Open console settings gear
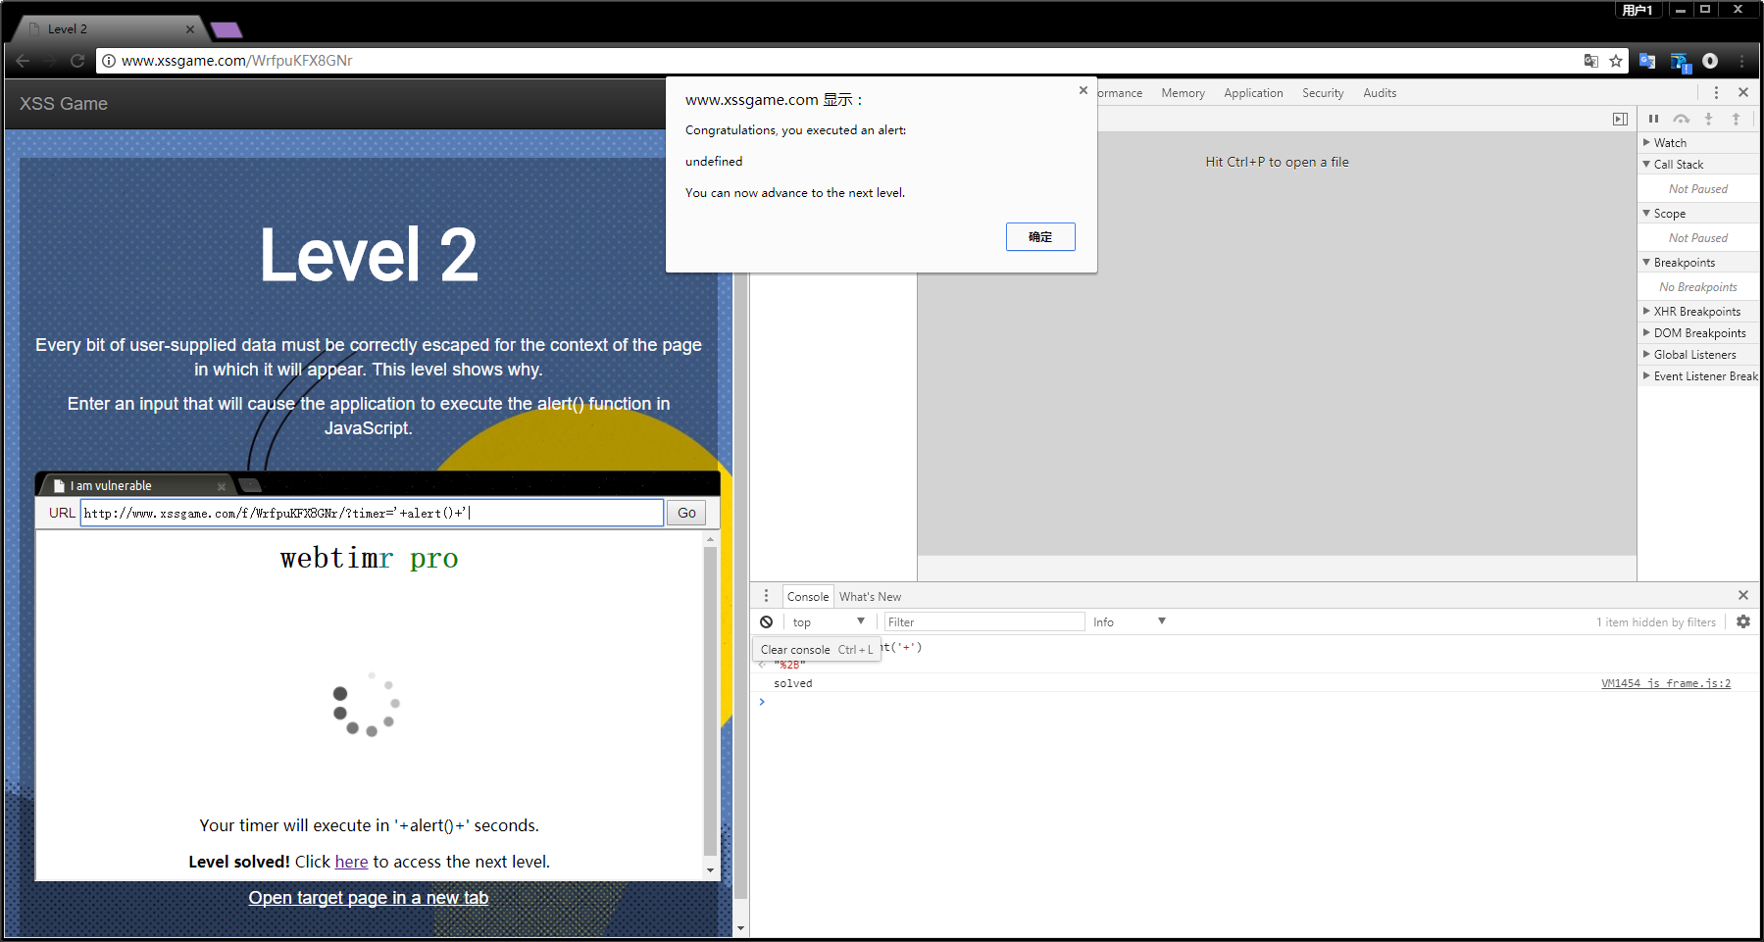 coord(1742,621)
